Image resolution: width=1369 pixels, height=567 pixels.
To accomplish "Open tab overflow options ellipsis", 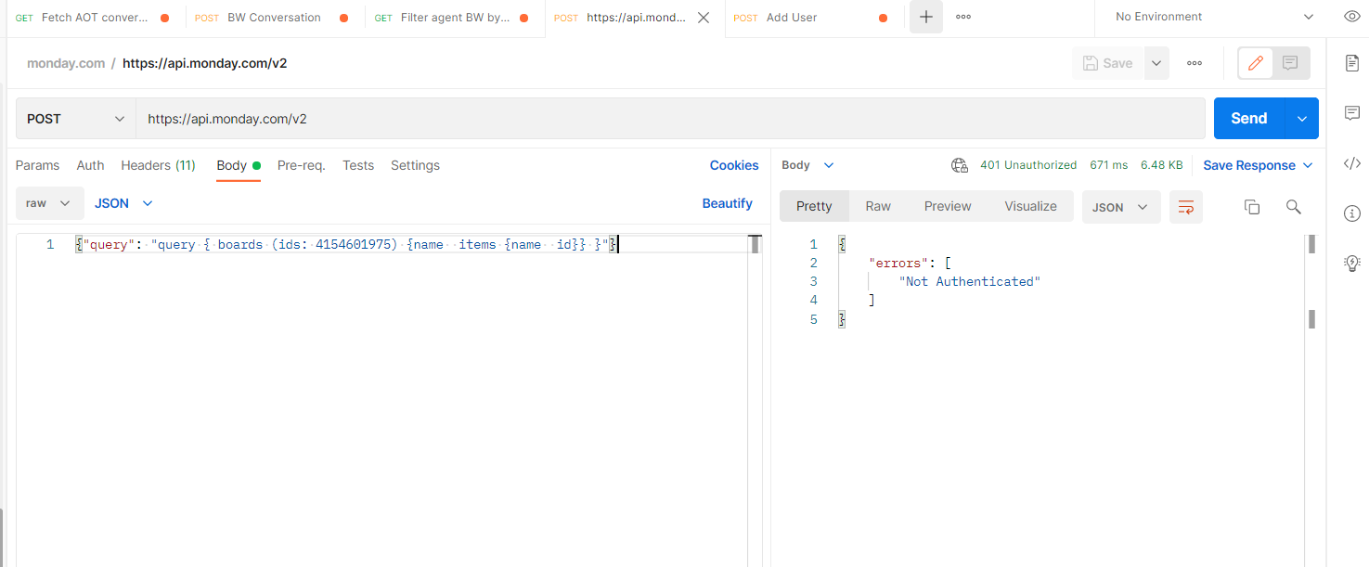I will click(963, 17).
